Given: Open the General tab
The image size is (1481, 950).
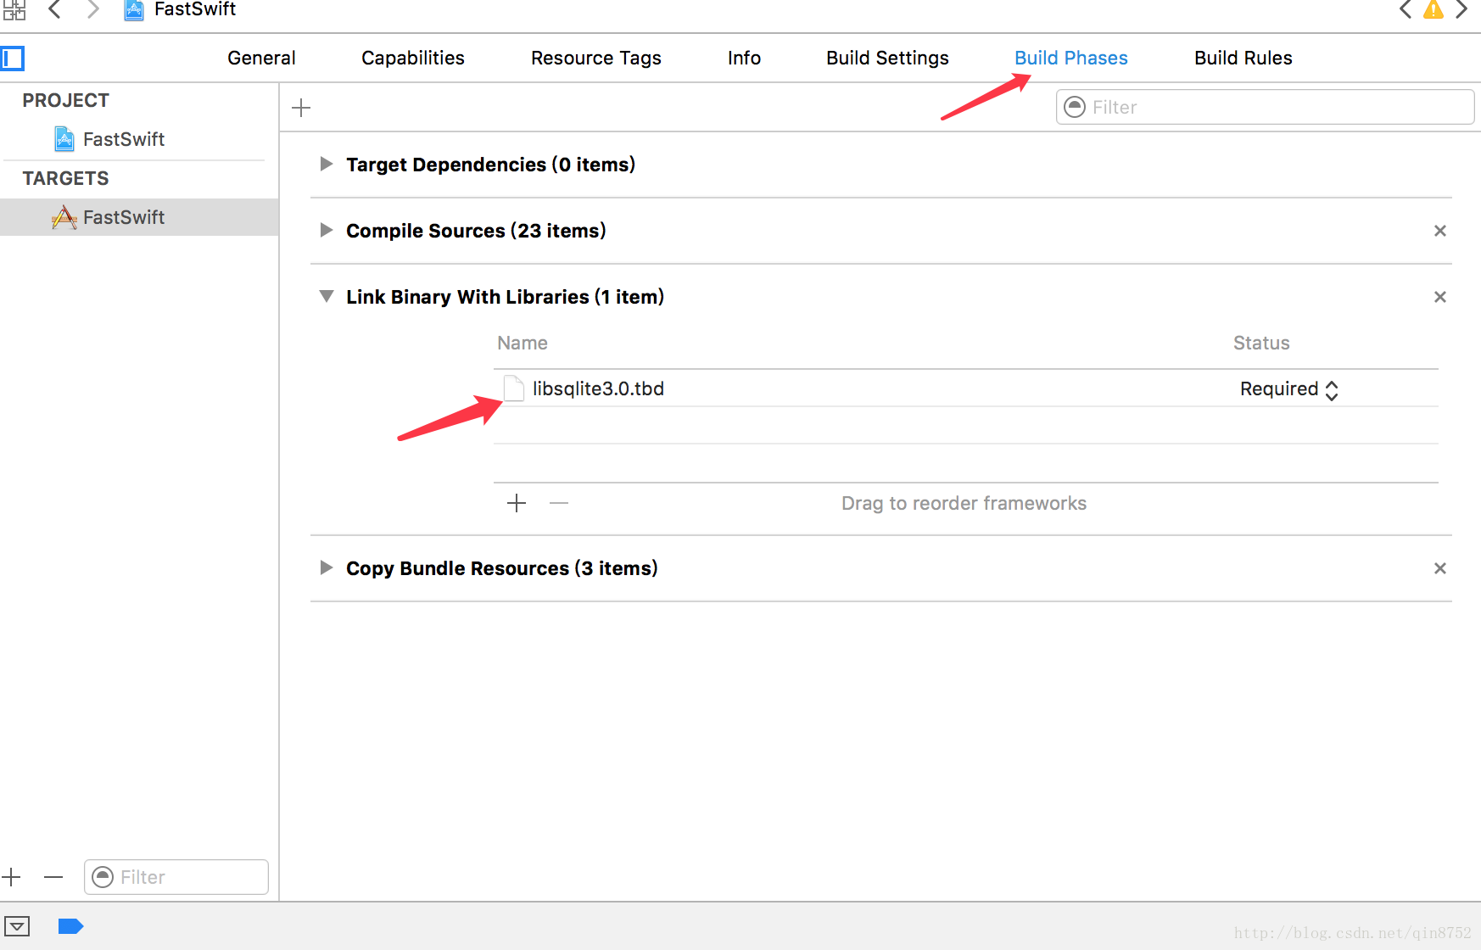Looking at the screenshot, I should point(261,58).
